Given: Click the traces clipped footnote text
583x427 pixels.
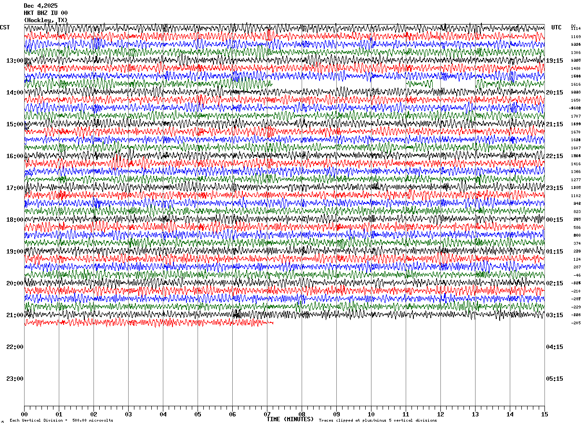Looking at the screenshot, I should (378, 421).
